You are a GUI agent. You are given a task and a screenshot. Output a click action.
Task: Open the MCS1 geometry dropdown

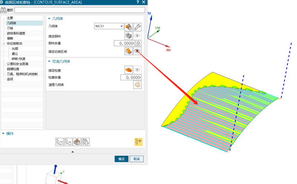click(109, 26)
